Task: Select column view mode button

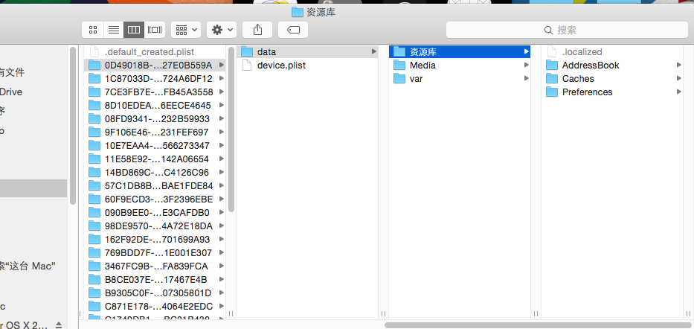Action: click(x=134, y=30)
